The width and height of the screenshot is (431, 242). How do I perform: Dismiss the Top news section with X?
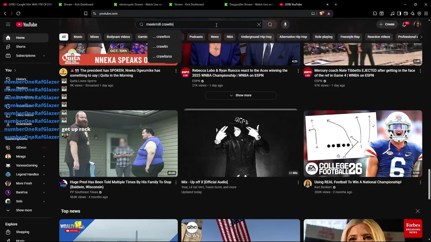click(418, 211)
